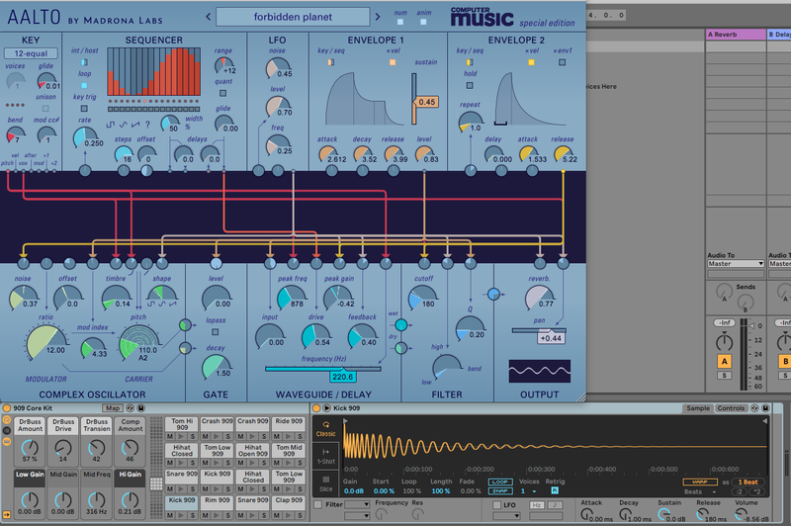Select the random '?' sequencer shape
Viewport: 791px width, 526px height.
[147, 124]
